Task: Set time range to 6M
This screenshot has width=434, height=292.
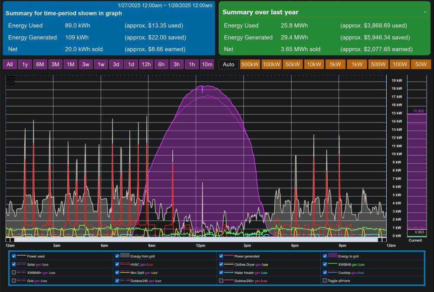Action: pos(40,65)
